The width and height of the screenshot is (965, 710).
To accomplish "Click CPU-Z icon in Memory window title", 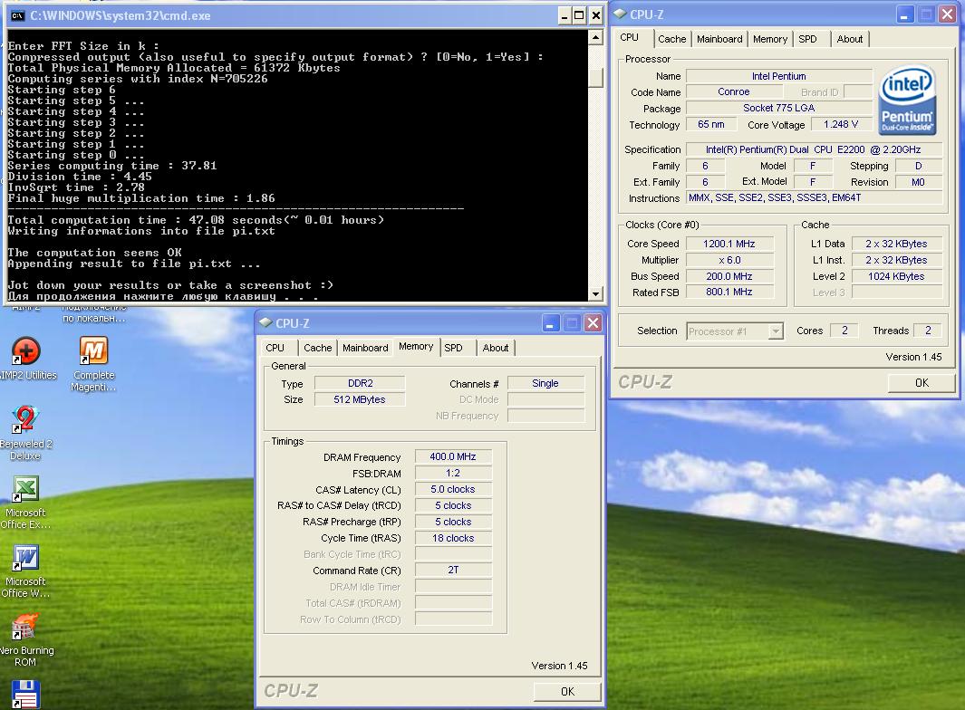I will 265,323.
